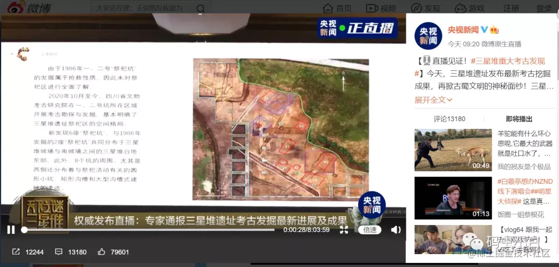The image size is (559, 267).
Task: Click the repost count 12244
Action: point(34,252)
